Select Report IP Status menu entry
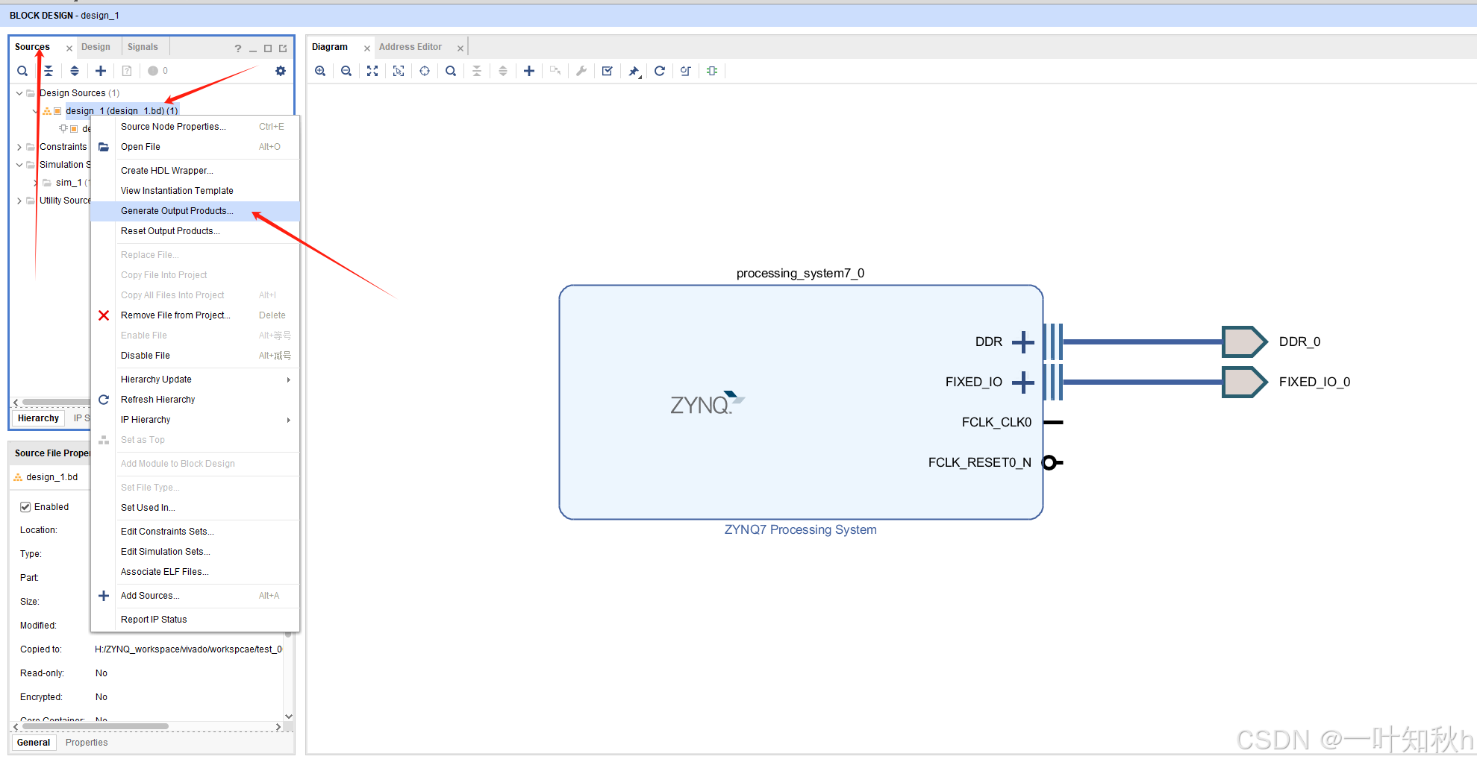Viewport: 1477px width, 765px height. click(195, 620)
